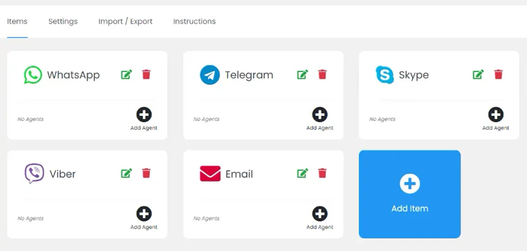The height and width of the screenshot is (251, 527).
Task: Click the Telegram logo icon
Action: (x=210, y=75)
